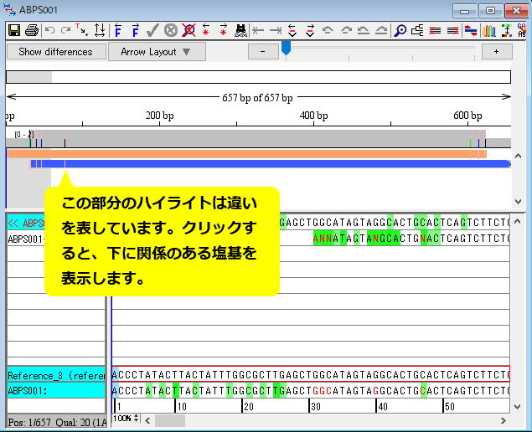532x432 pixels.
Task: Click the tree hierarchy layout icon
Action: pyautogui.click(x=418, y=31)
